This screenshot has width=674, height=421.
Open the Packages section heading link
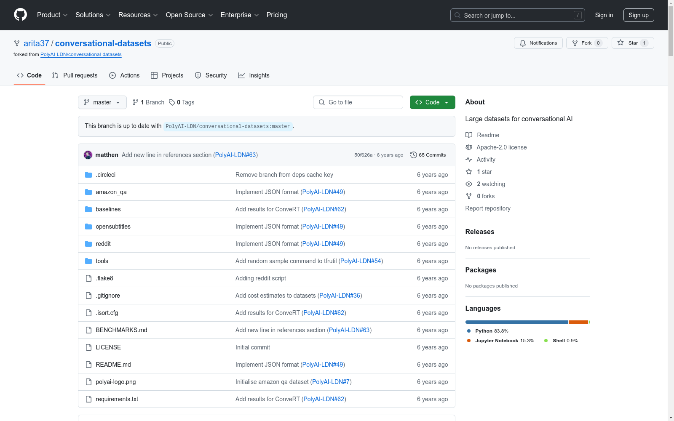pos(481,270)
